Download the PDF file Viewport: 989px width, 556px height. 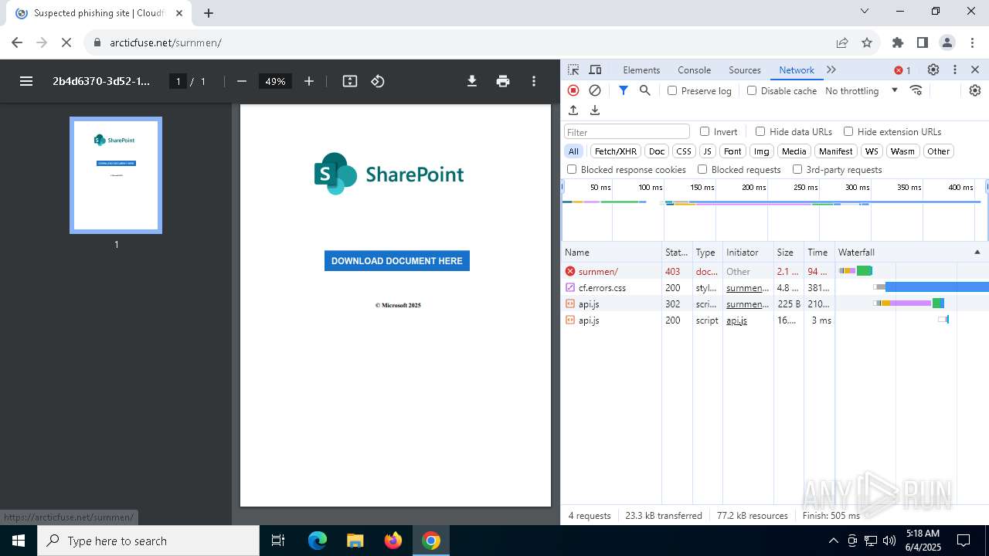tap(472, 81)
